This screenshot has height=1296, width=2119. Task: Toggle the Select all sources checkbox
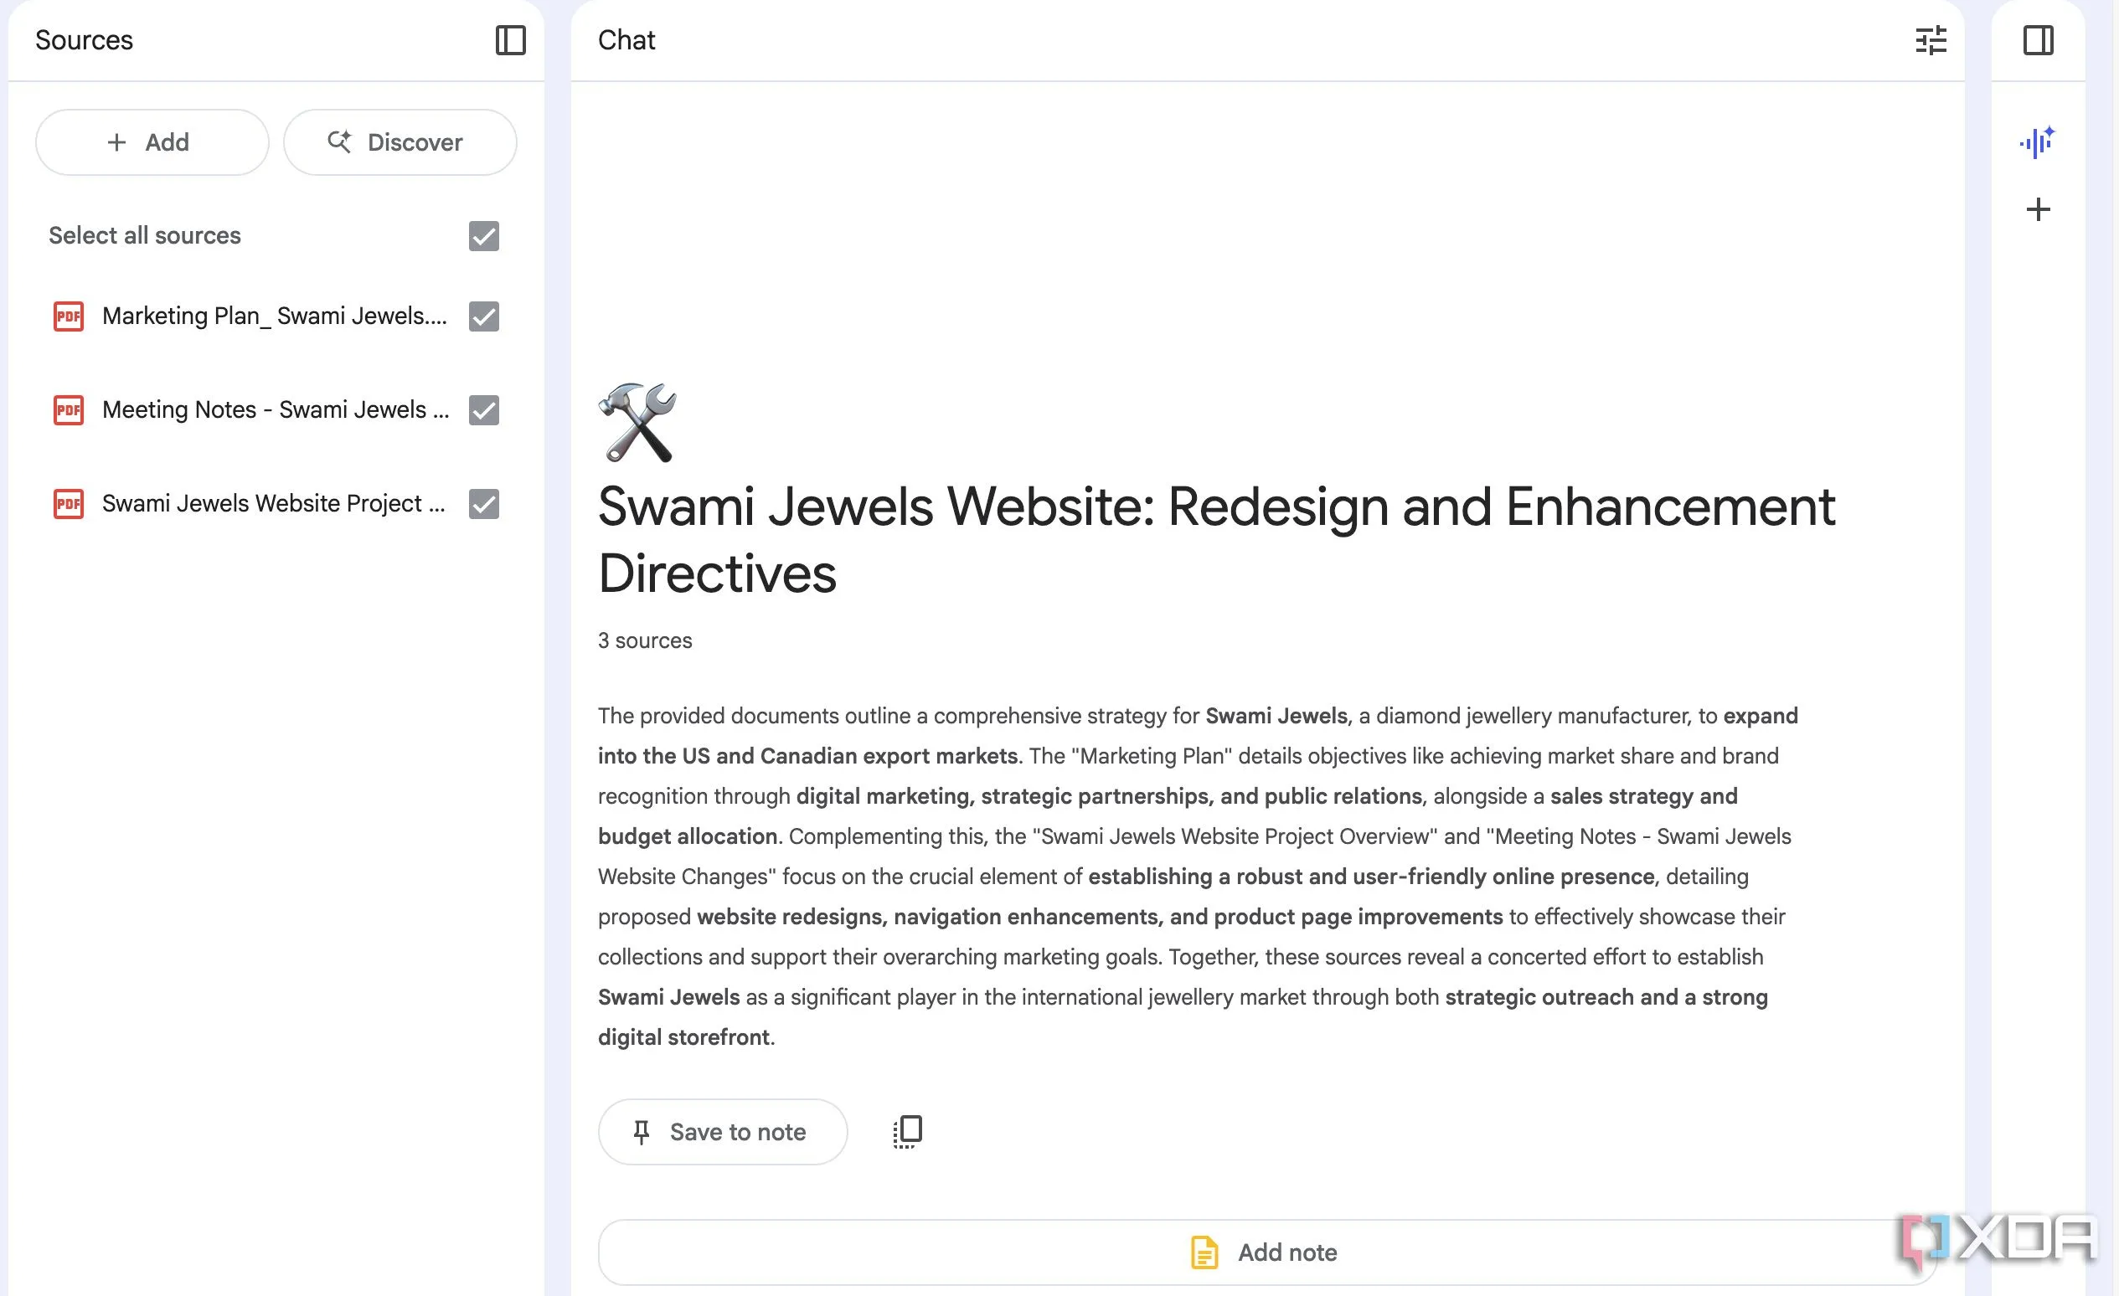coord(483,235)
